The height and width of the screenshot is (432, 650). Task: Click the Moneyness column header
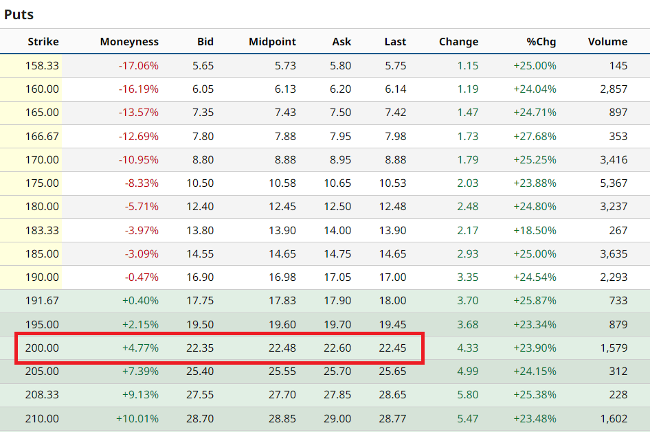[129, 42]
